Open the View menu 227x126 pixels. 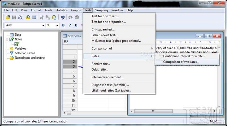[24, 10]
